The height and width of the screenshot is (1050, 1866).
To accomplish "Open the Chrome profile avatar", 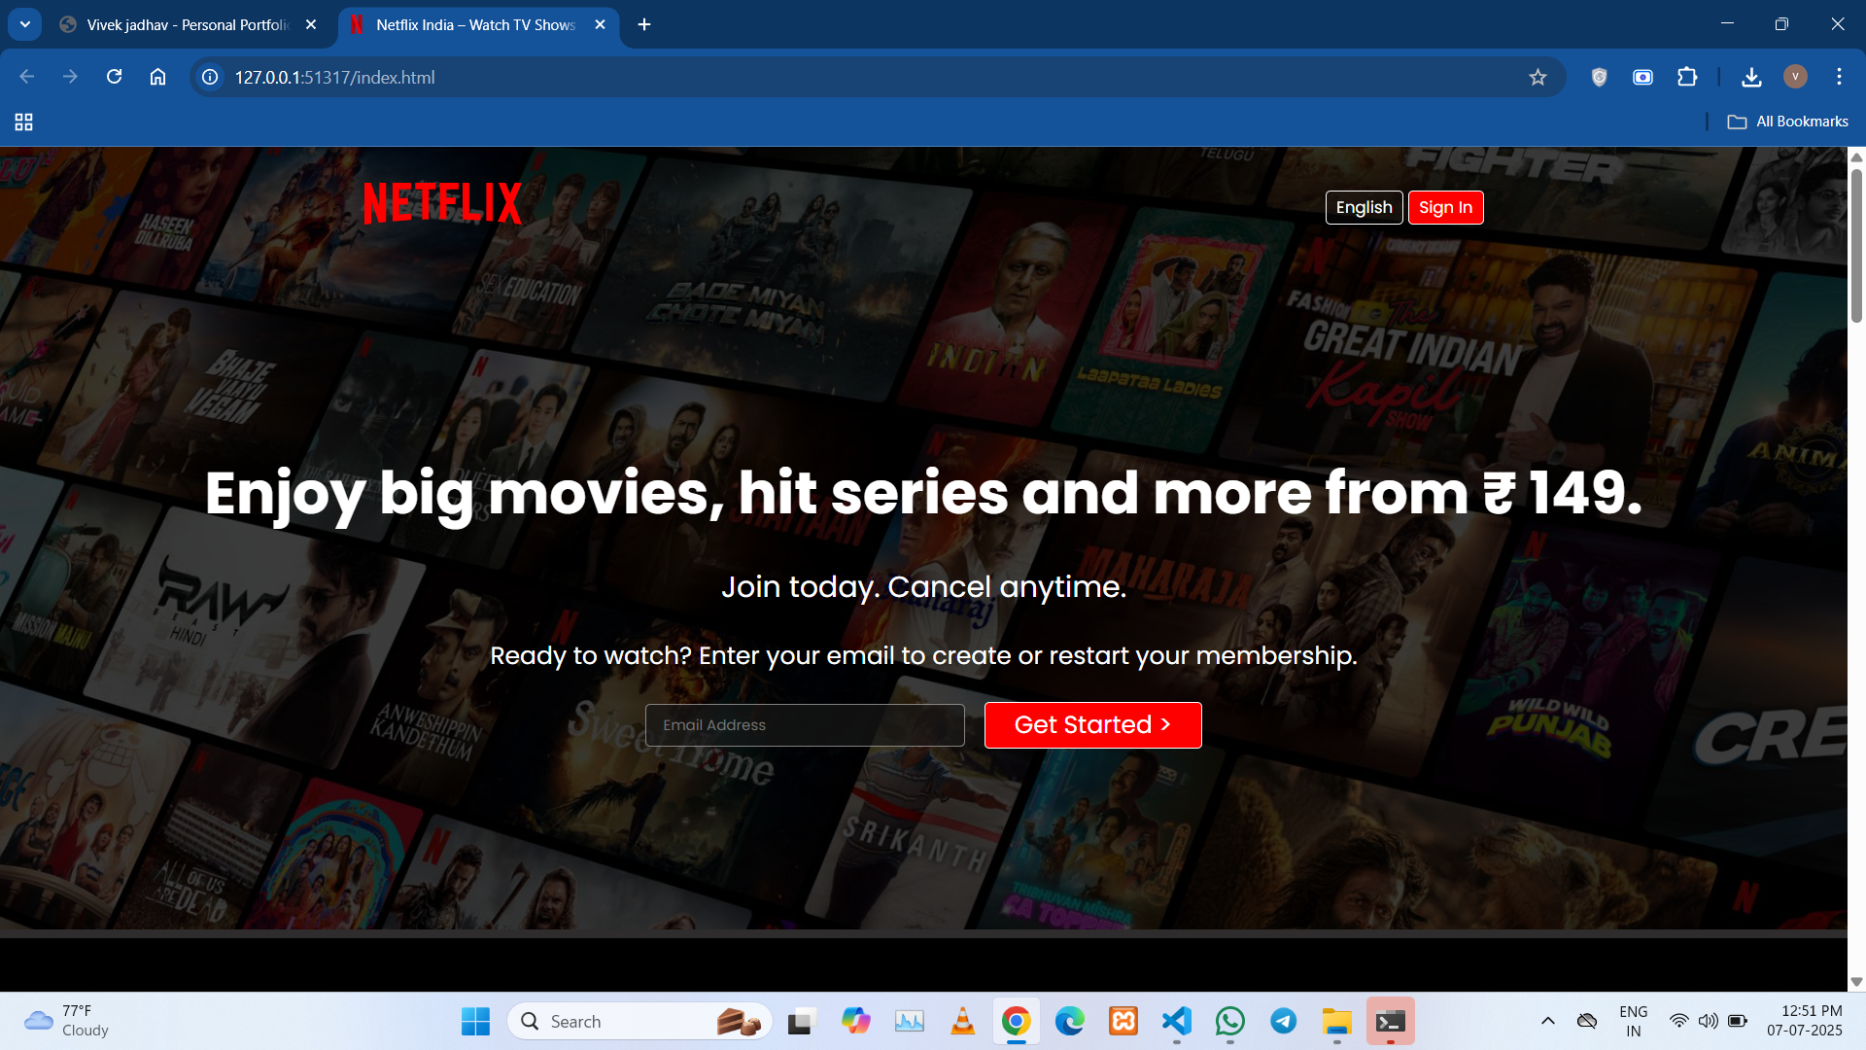I will 1795,77.
